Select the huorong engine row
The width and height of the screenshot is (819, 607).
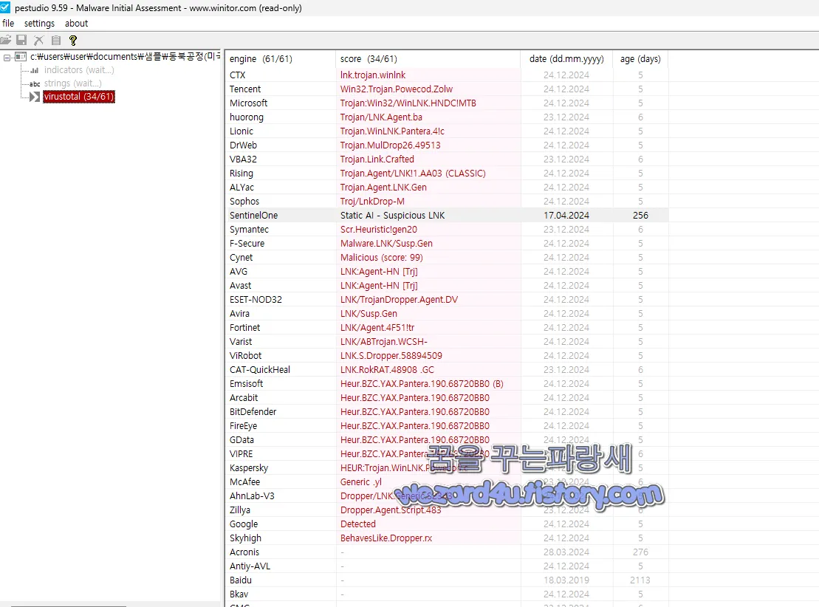click(x=447, y=117)
